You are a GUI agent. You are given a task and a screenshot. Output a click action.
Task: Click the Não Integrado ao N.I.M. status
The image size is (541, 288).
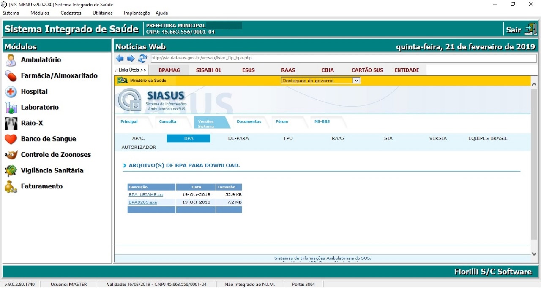tap(249, 284)
